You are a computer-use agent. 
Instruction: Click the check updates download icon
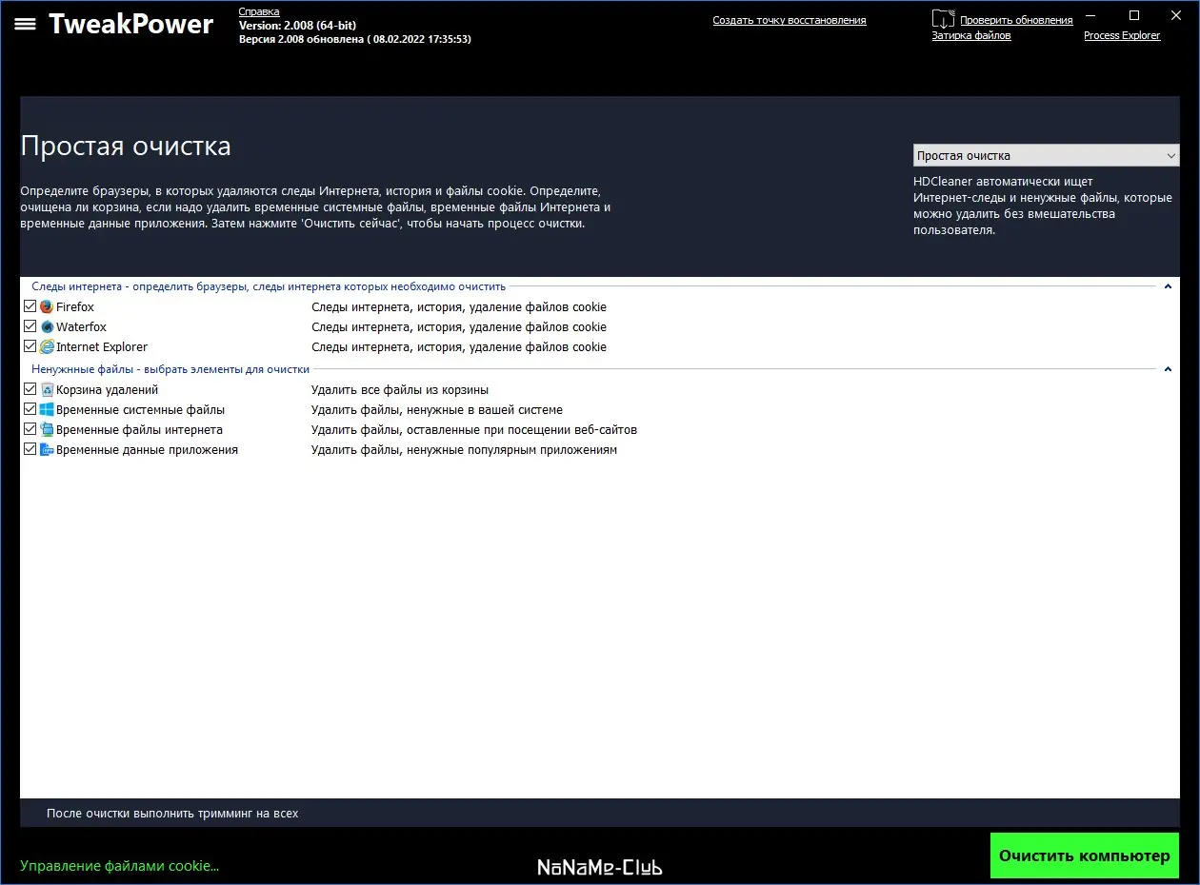[943, 19]
